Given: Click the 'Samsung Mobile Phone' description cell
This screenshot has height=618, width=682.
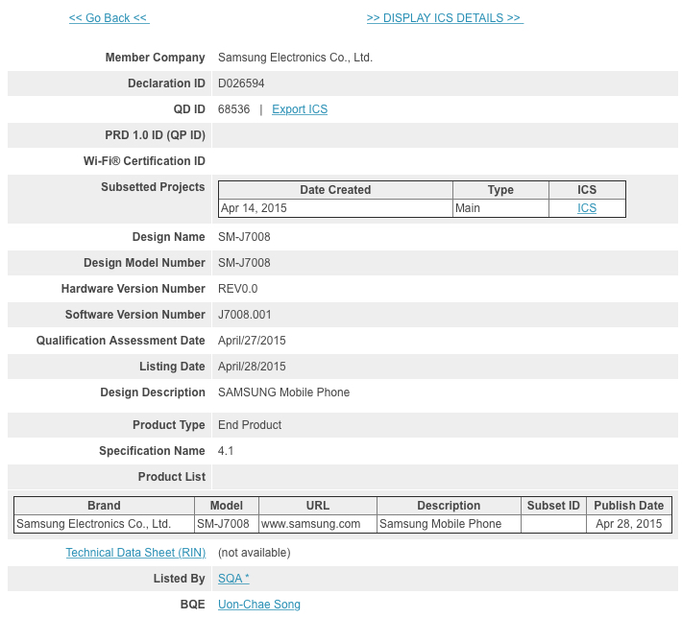Looking at the screenshot, I should pos(449,524).
